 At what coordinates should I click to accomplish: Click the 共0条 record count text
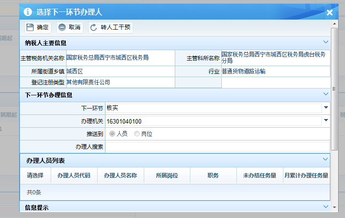pyautogui.click(x=34, y=192)
